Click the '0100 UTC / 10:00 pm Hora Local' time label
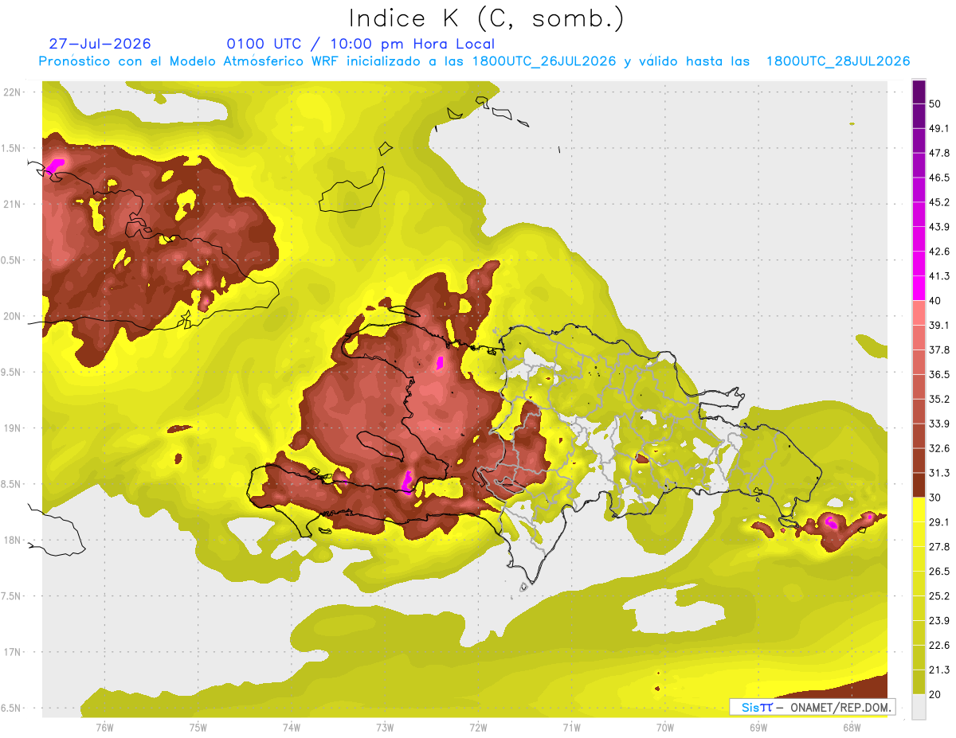The height and width of the screenshot is (738, 956). tap(360, 44)
